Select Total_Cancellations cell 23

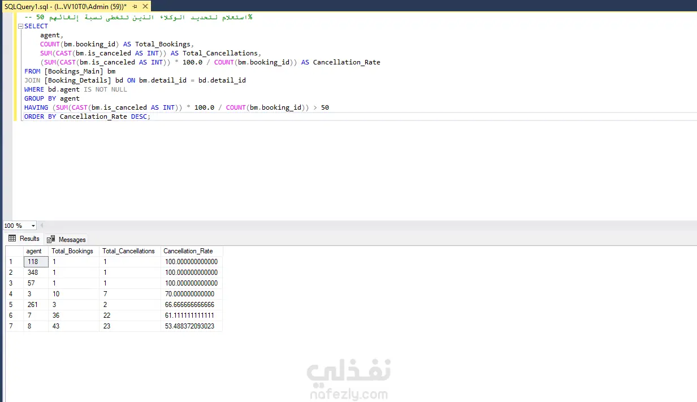pyautogui.click(x=130, y=326)
